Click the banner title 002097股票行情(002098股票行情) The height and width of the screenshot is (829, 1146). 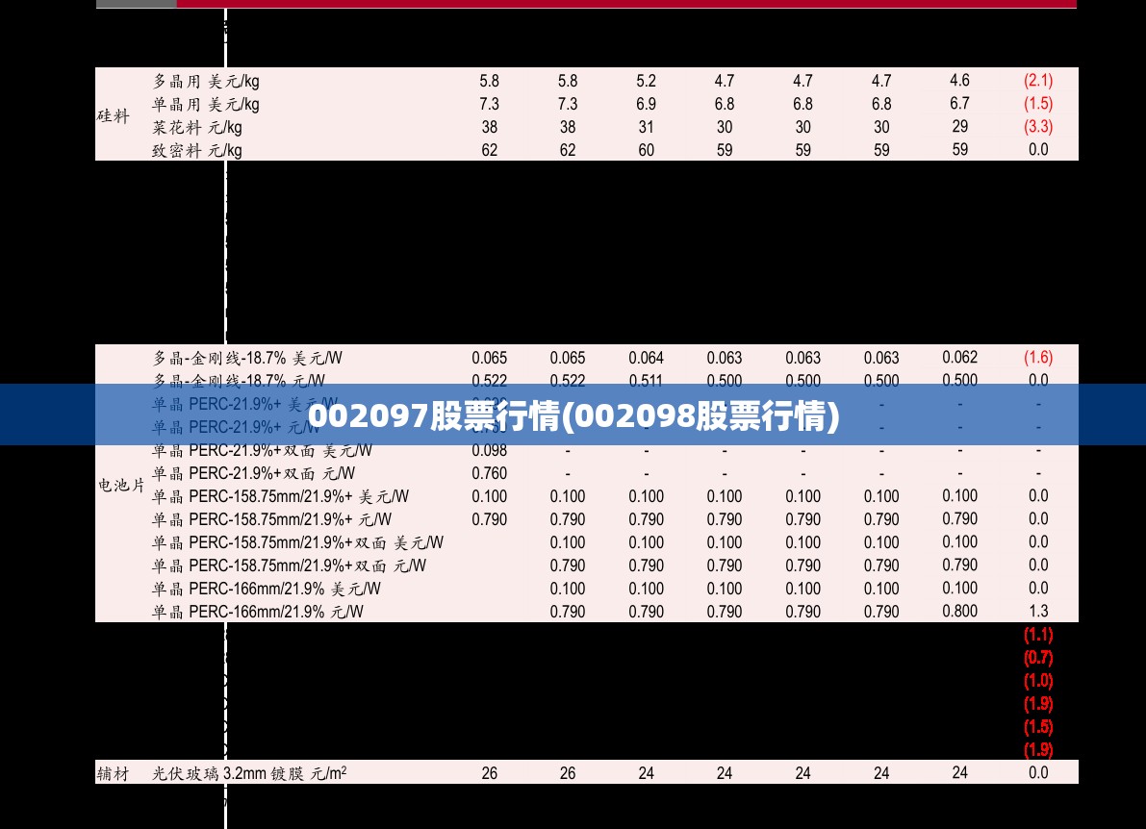[x=573, y=415]
